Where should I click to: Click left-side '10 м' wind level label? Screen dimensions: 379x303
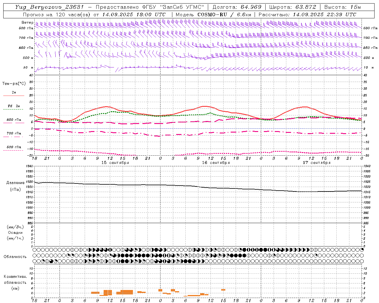click(28, 67)
